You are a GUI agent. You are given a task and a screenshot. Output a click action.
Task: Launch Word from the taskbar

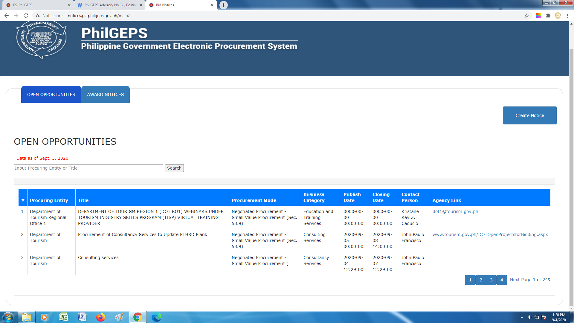(x=82, y=317)
